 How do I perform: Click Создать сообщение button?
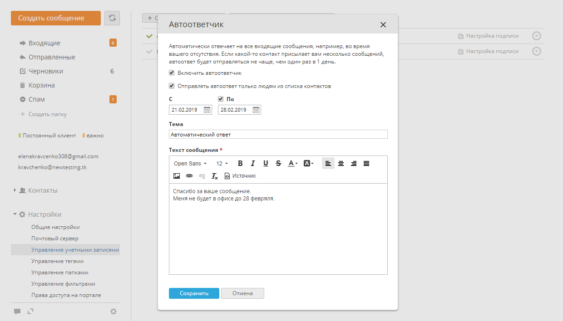coord(56,18)
